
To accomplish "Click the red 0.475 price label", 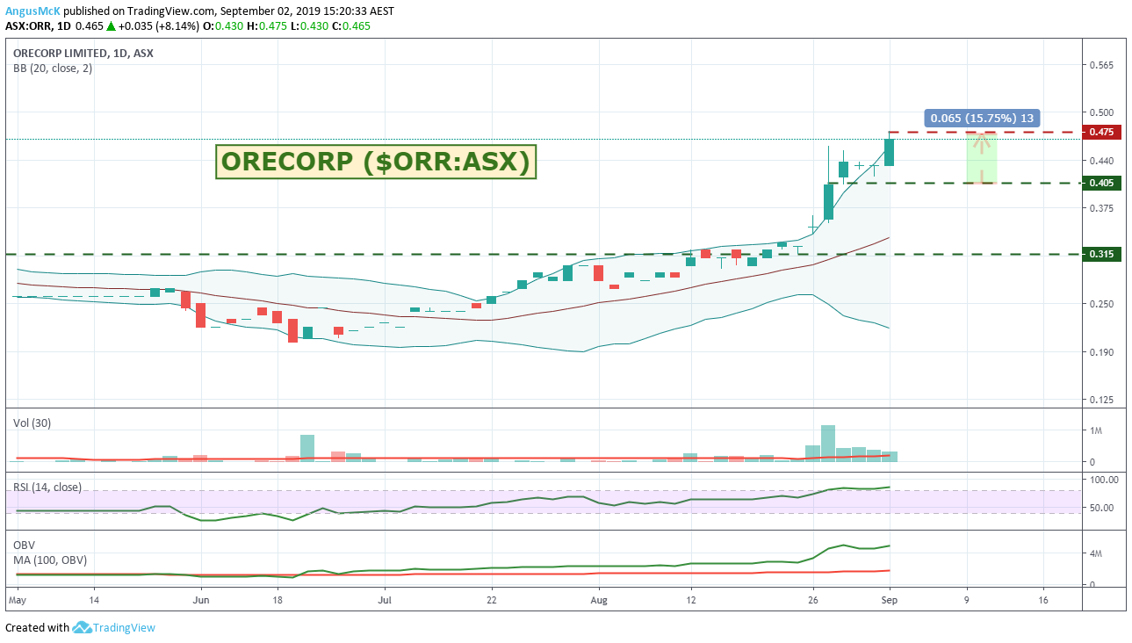I will tap(1101, 132).
